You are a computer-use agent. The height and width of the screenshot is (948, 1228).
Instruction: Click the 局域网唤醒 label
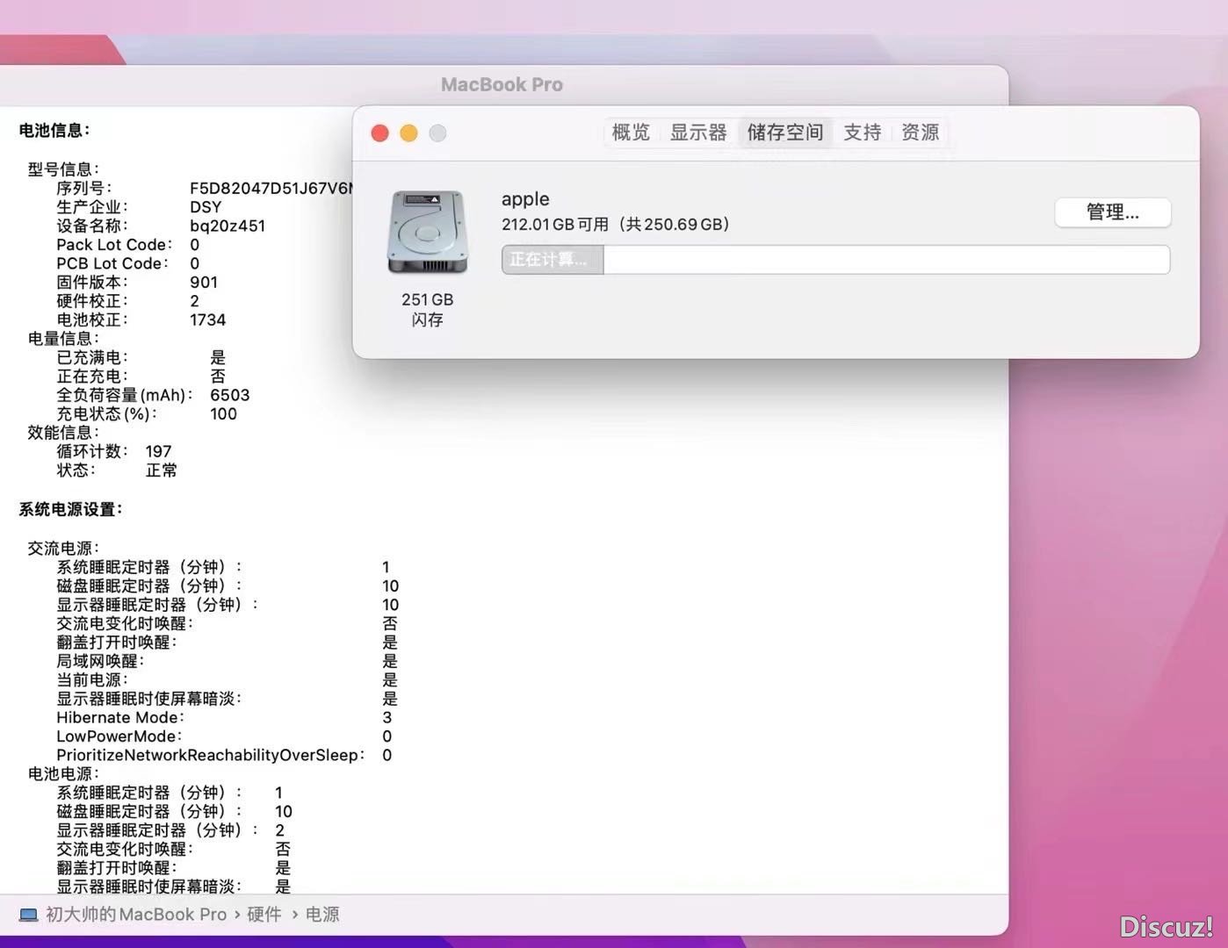(x=100, y=661)
